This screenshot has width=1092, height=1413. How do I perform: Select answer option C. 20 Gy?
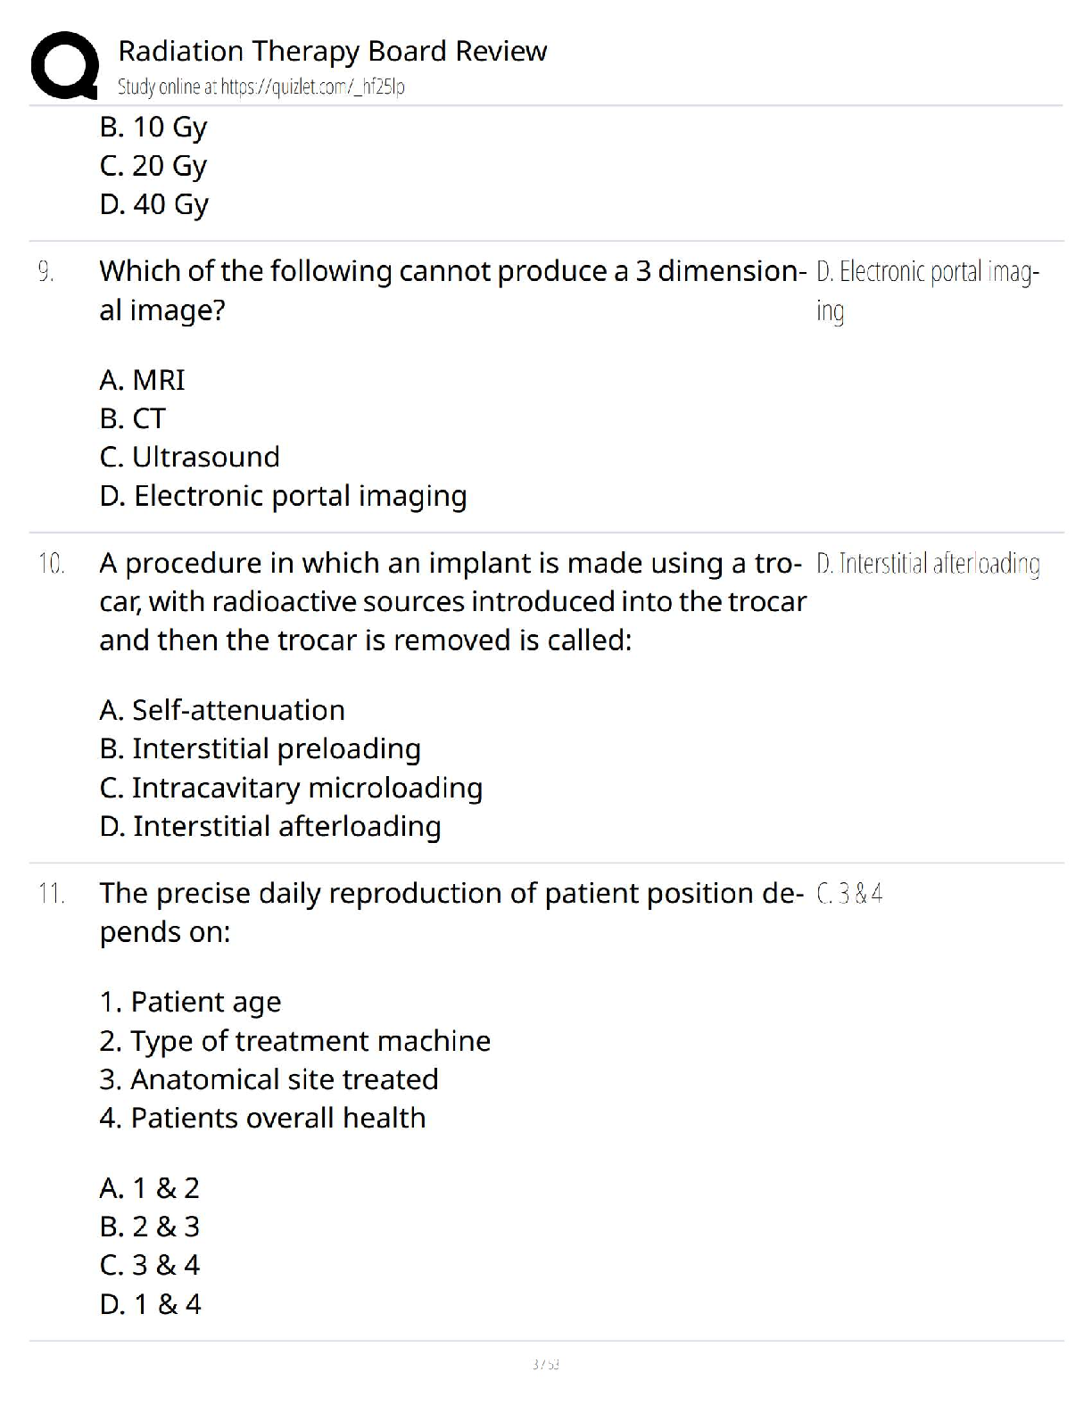tap(153, 165)
